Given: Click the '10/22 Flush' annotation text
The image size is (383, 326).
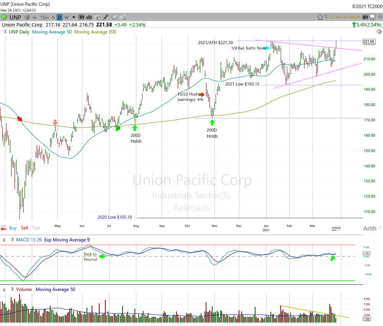Looking at the screenshot, I should (188, 94).
